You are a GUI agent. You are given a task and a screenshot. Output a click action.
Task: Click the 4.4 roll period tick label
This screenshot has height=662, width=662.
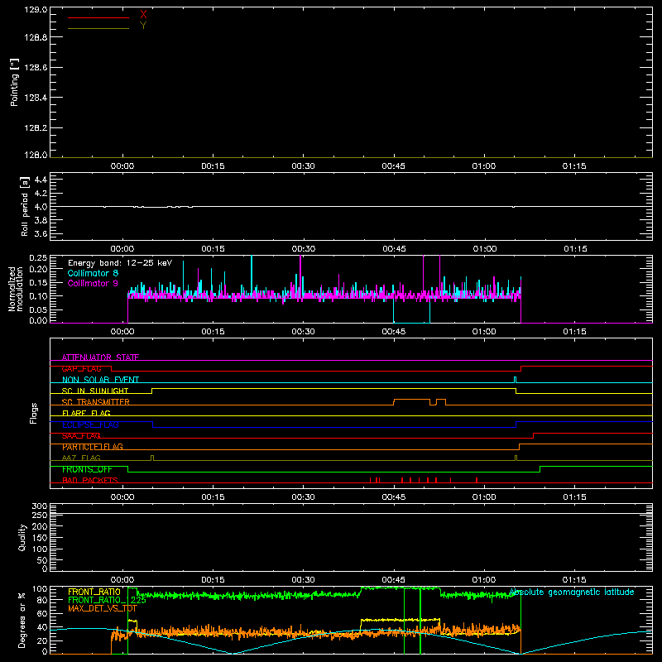pos(41,180)
